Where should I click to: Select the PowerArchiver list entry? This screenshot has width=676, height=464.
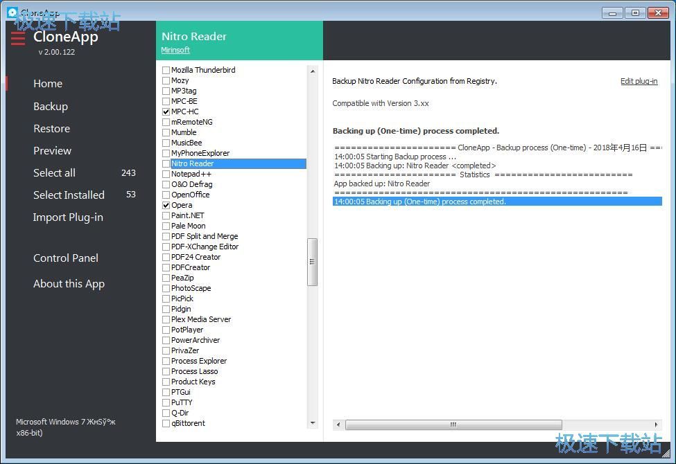tap(196, 340)
